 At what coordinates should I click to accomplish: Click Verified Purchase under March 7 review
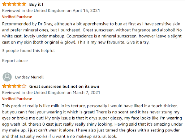[17, 99]
